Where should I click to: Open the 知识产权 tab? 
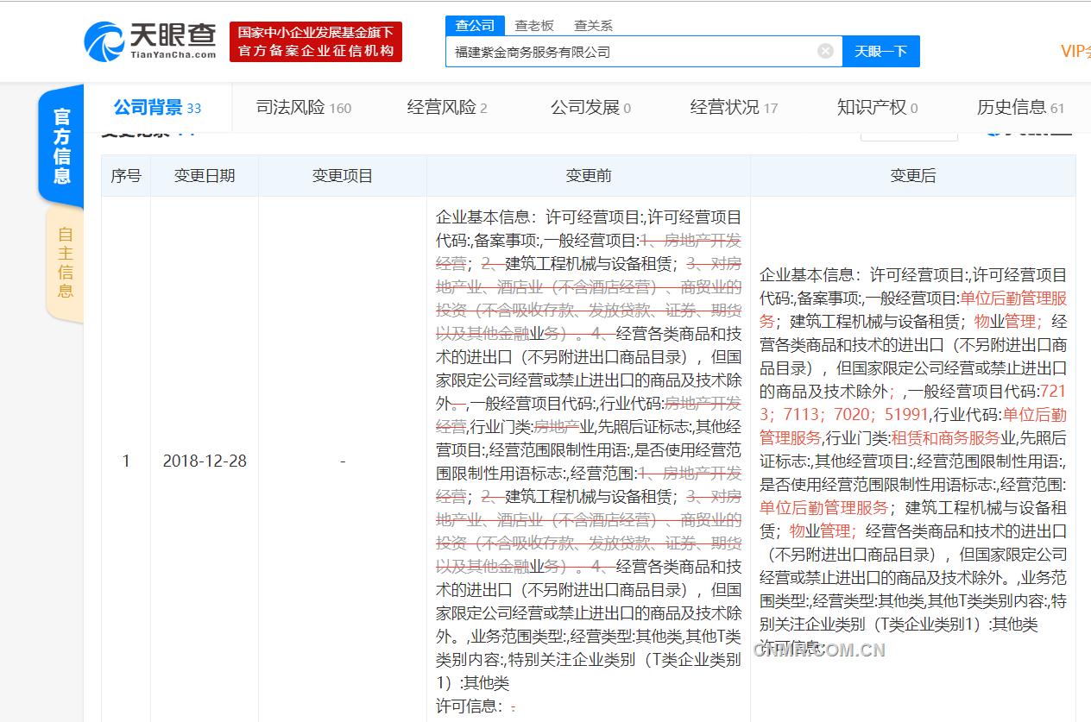[877, 108]
